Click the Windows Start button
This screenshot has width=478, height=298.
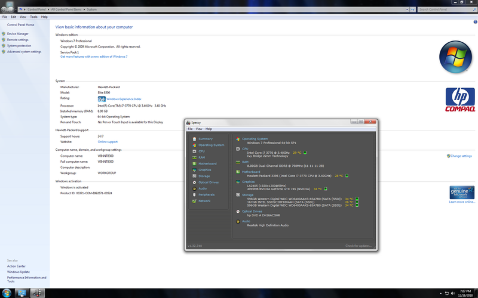tap(7, 293)
